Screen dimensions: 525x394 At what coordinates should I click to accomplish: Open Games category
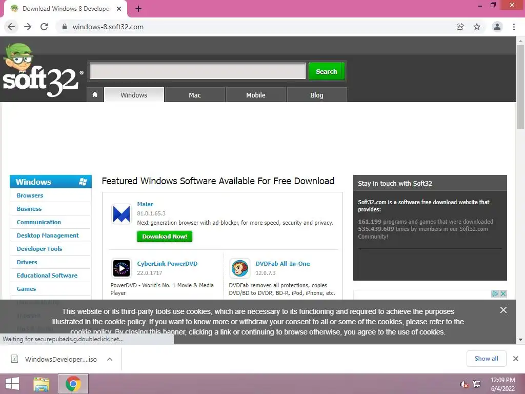pos(26,289)
